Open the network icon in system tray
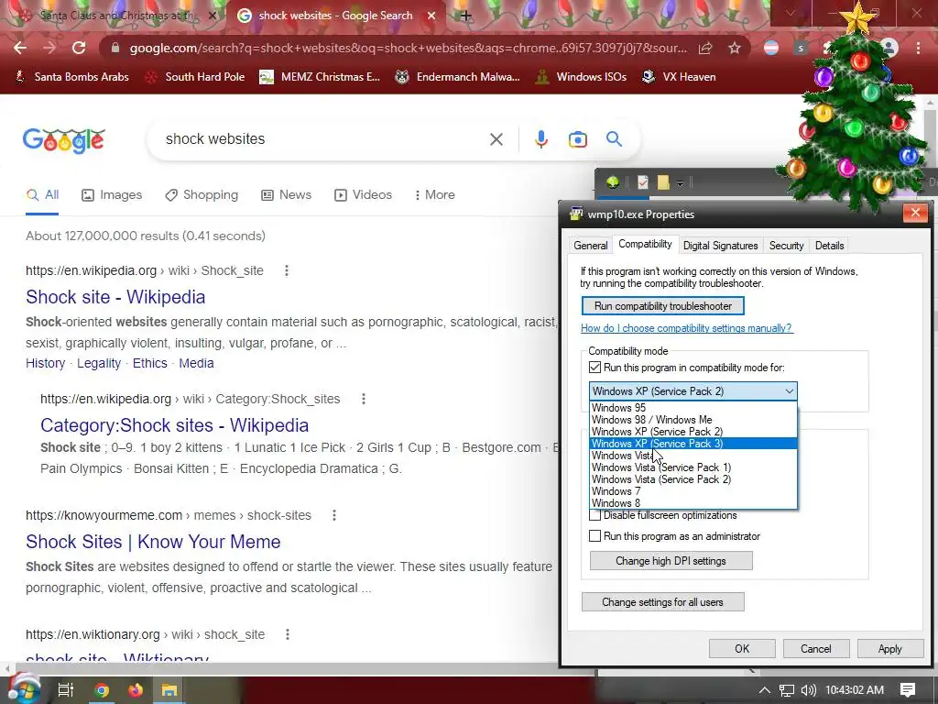This screenshot has width=938, height=704. point(787,690)
